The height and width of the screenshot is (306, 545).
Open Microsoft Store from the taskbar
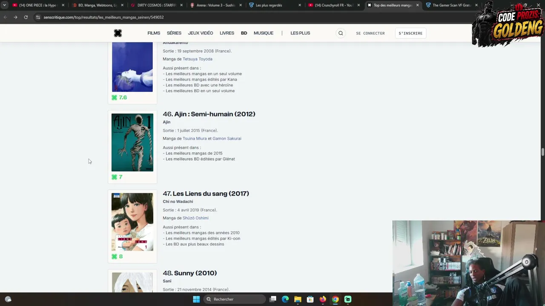[x=310, y=299]
